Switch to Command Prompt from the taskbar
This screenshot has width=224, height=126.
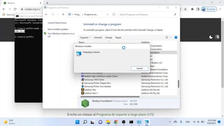(x=131, y=122)
